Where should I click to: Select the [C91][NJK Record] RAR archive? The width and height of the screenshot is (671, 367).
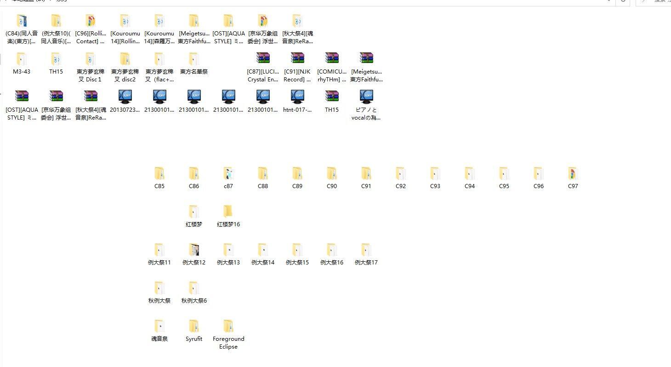[297, 68]
